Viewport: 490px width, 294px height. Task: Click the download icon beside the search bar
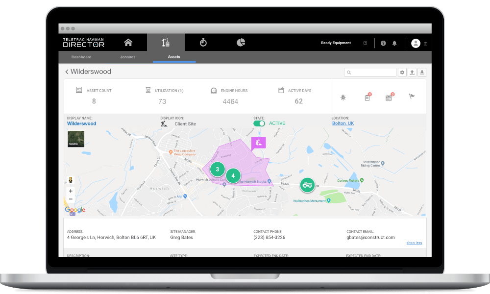point(422,72)
